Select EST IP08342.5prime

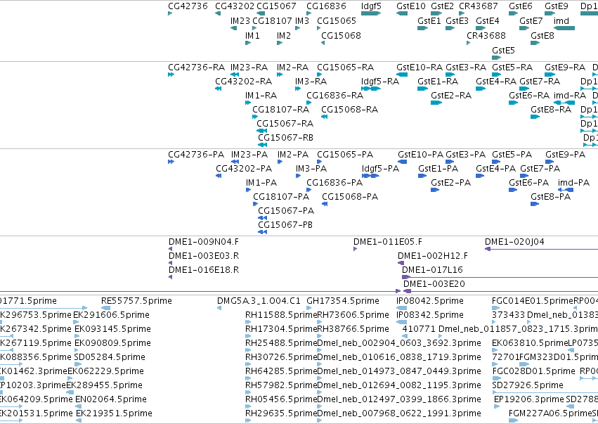click(x=430, y=315)
